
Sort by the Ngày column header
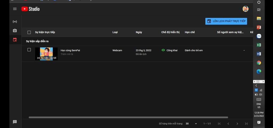[x=139, y=32]
